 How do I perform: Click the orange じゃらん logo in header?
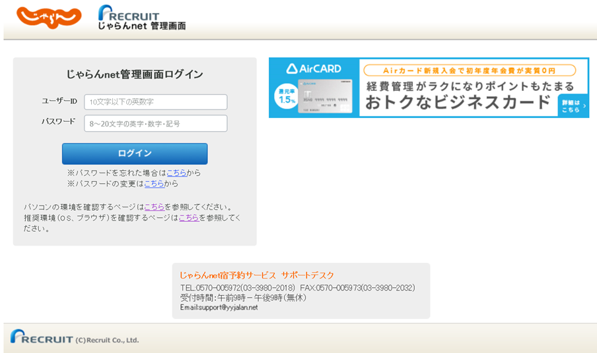tap(49, 16)
